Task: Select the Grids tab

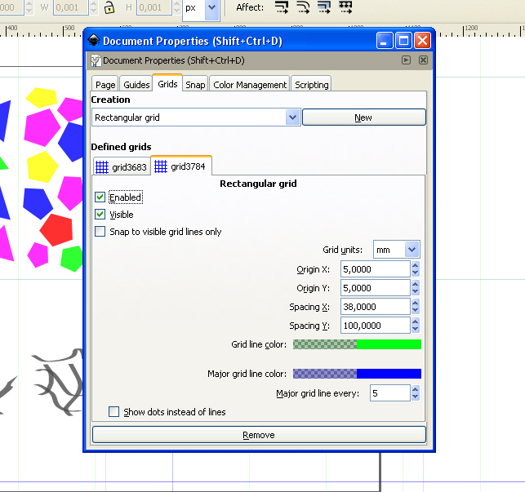Action: [167, 84]
